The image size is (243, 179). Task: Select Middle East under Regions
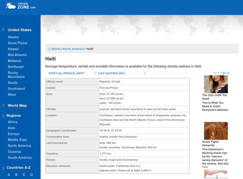point(17,140)
